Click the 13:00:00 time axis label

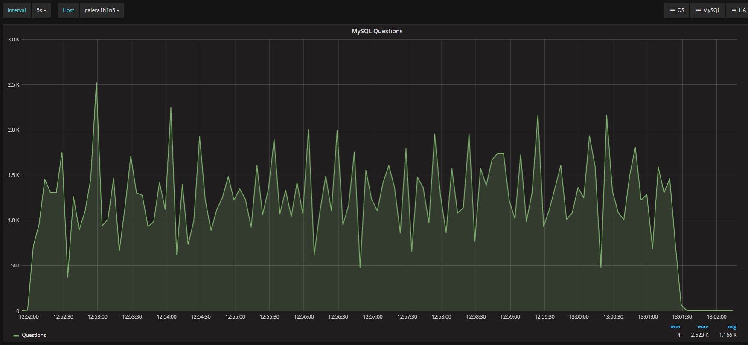point(579,317)
